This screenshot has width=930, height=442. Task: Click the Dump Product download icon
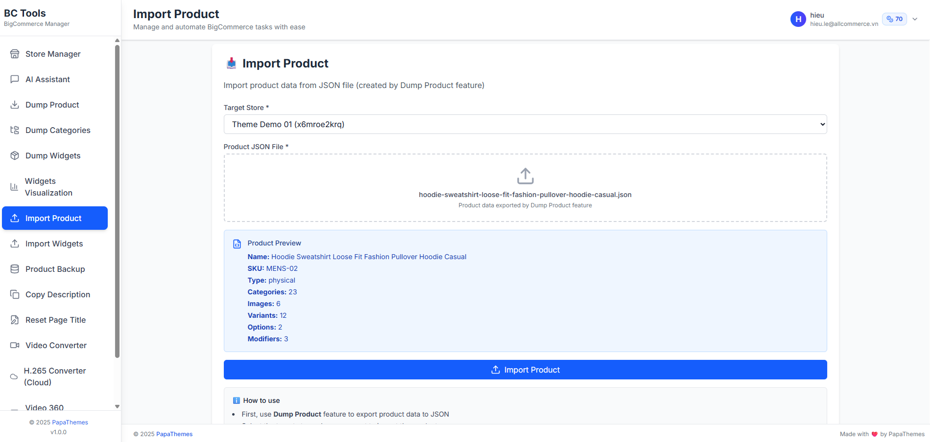(15, 105)
